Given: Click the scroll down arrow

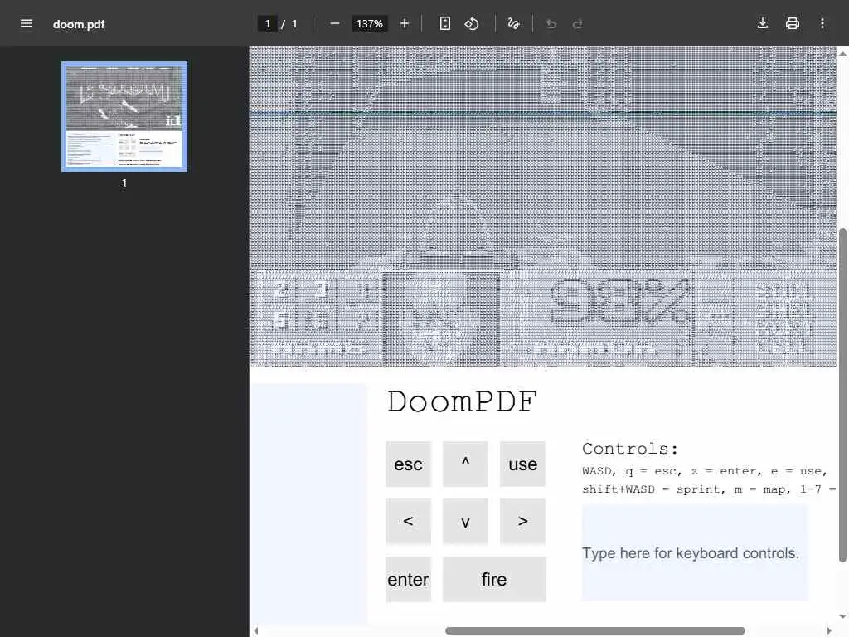Looking at the screenshot, I should coord(842,616).
